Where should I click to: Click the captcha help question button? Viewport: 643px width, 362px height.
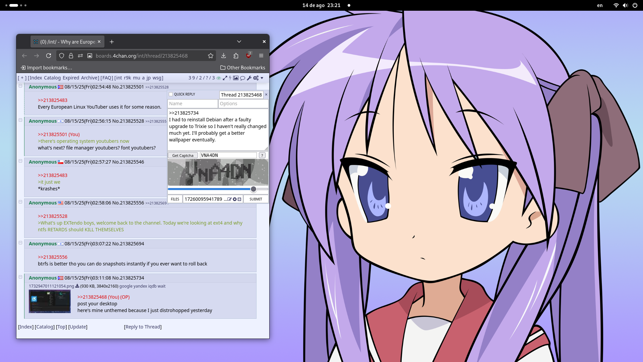pos(262,156)
